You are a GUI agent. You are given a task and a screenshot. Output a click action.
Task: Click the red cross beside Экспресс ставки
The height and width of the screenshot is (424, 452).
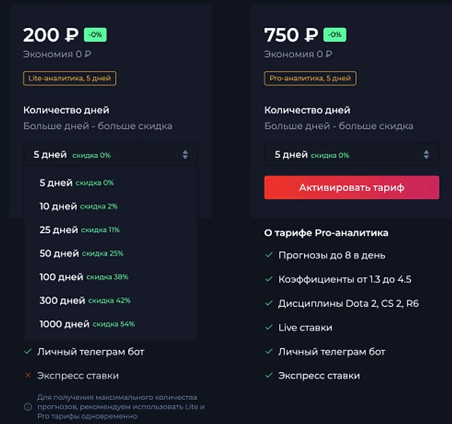pos(27,375)
